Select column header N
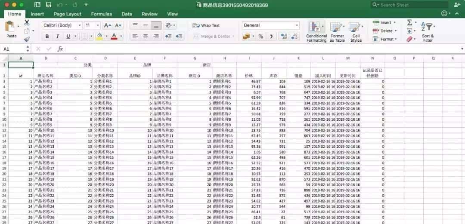The height and width of the screenshot is (224, 465). (x=372, y=58)
